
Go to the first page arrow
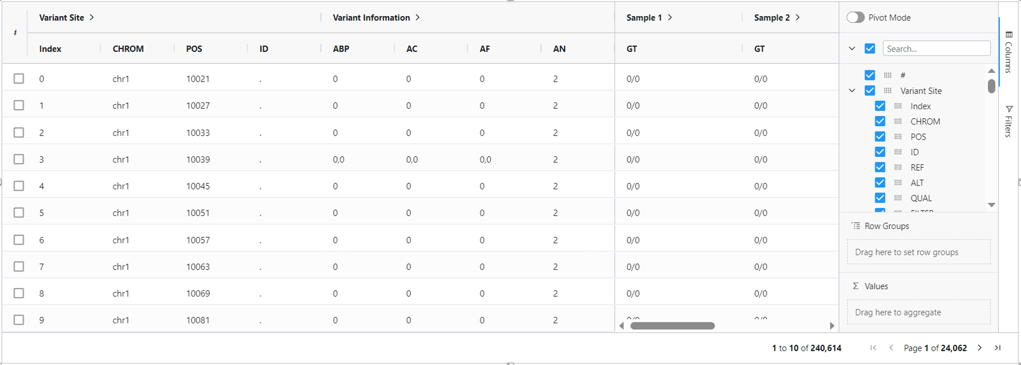873,348
